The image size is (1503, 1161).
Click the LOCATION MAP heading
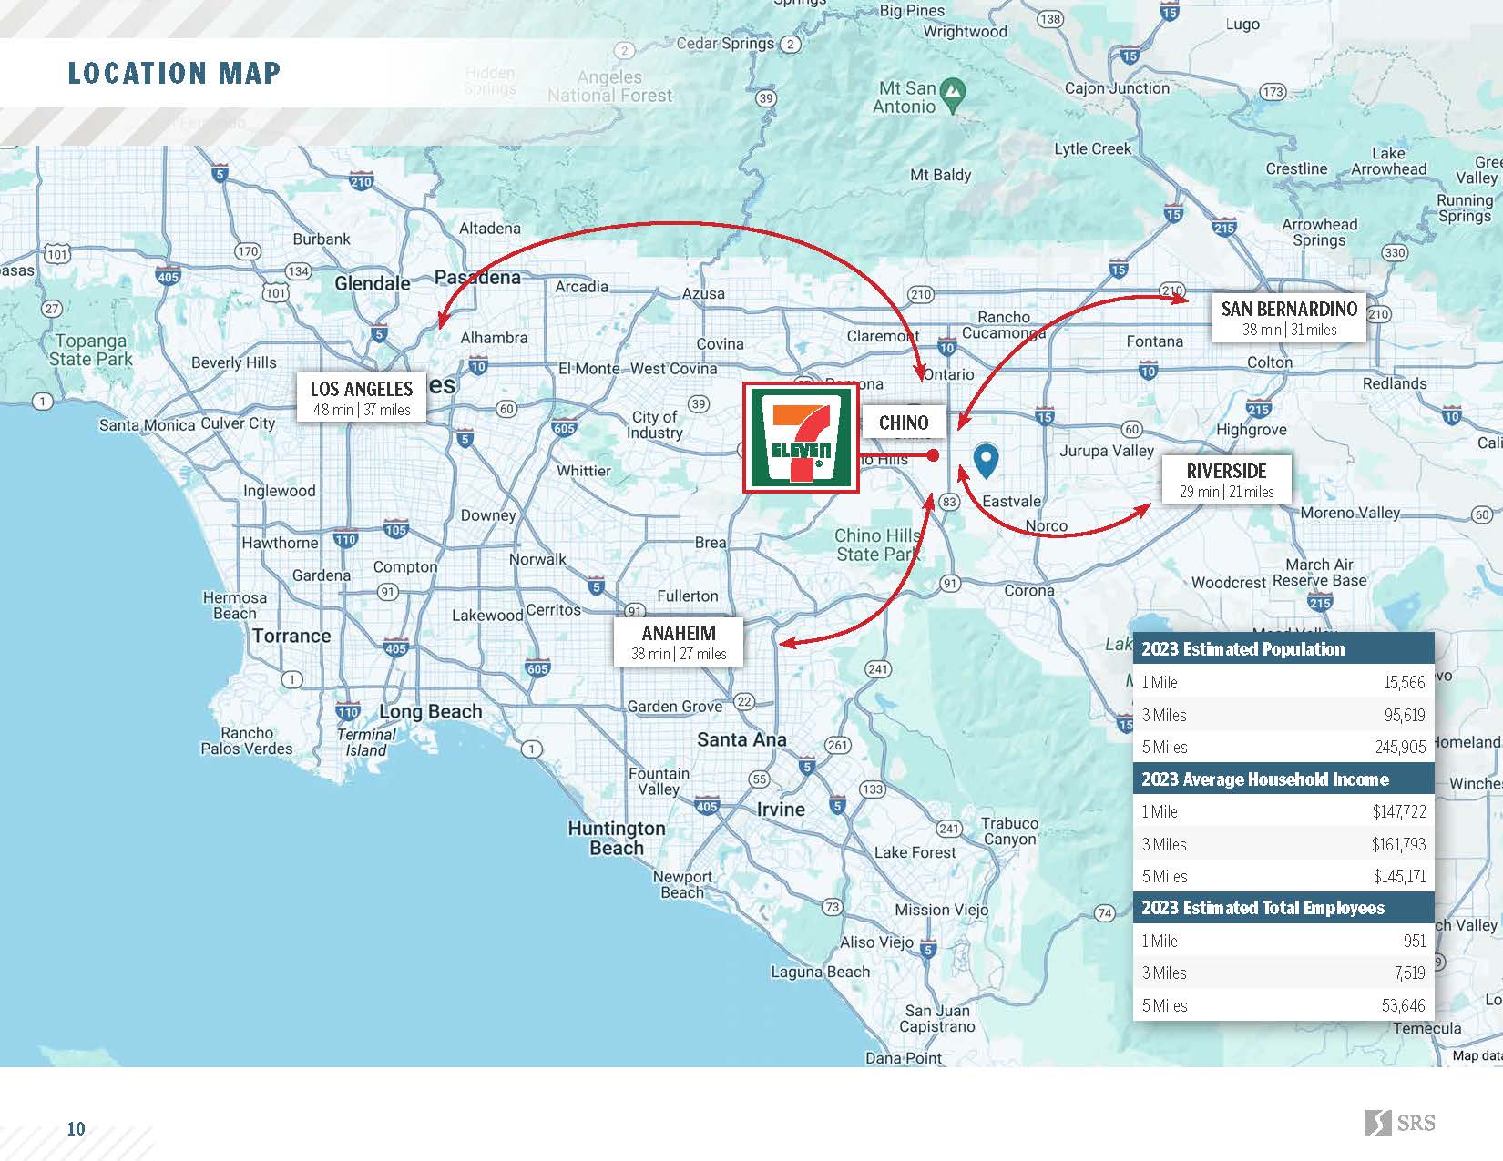(x=174, y=73)
